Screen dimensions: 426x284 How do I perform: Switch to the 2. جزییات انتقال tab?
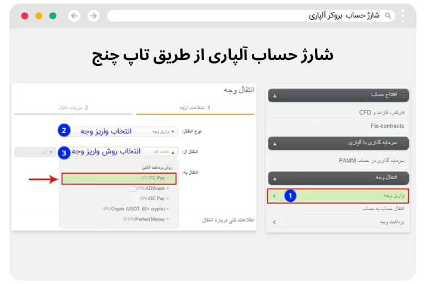pos(73,108)
